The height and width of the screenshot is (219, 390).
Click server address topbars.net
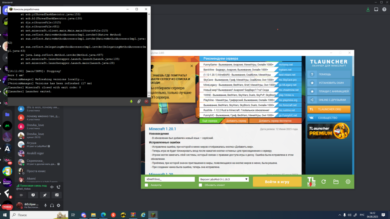point(285,70)
